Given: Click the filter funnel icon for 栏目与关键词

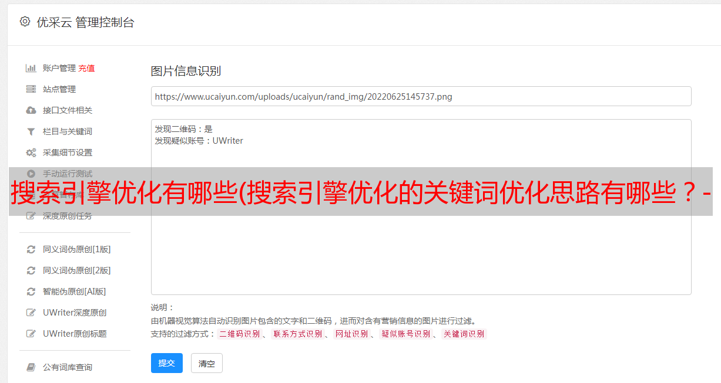Looking at the screenshot, I should tap(31, 131).
